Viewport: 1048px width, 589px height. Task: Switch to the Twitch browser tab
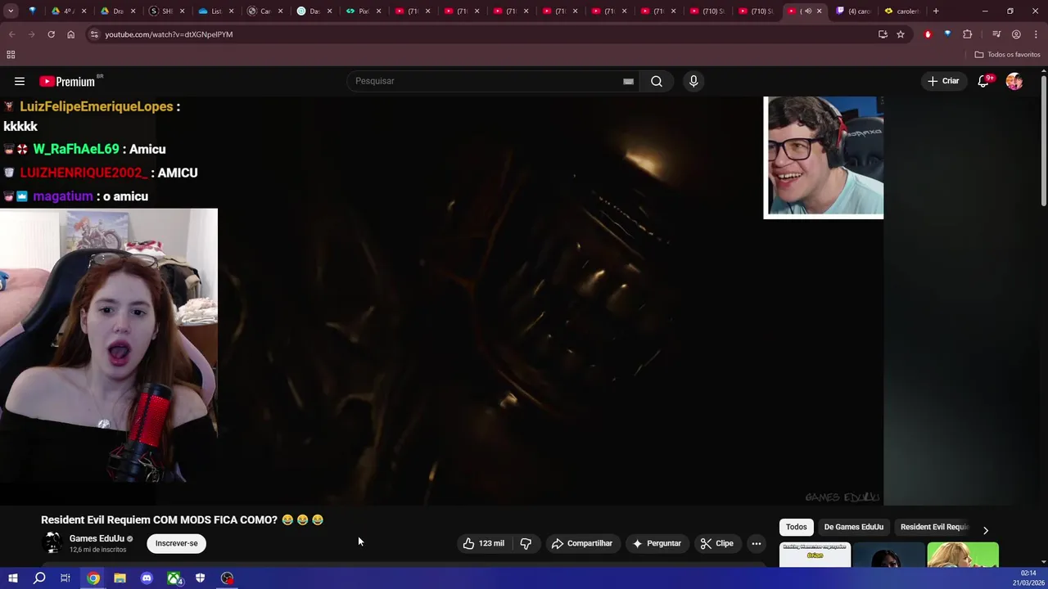tap(853, 11)
